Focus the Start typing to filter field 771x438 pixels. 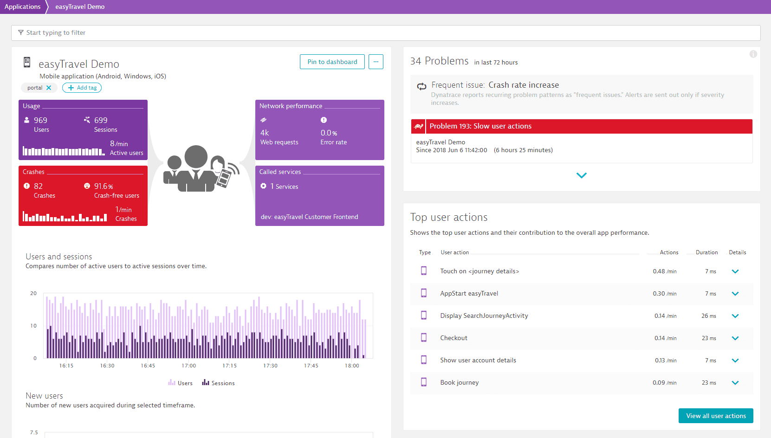pos(386,32)
